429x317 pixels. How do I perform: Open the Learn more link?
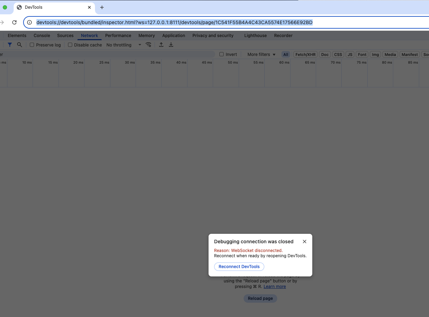(x=275, y=287)
